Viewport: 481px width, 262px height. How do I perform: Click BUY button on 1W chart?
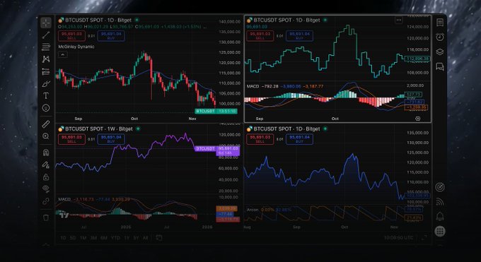coord(111,139)
